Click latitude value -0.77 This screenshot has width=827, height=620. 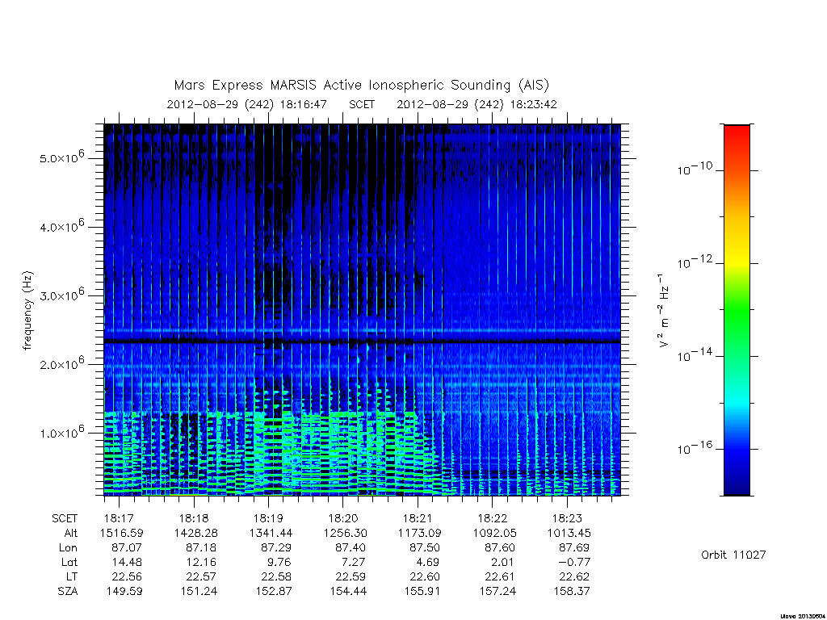tap(574, 562)
